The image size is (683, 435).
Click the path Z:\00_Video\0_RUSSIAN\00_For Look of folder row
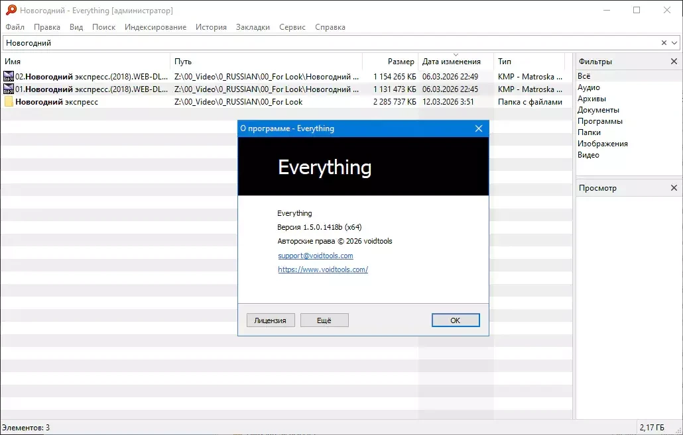(x=238, y=102)
